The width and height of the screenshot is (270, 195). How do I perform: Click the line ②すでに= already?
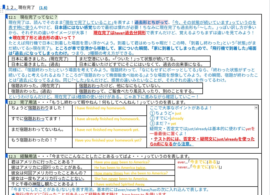pyautogui.click(x=167, y=118)
